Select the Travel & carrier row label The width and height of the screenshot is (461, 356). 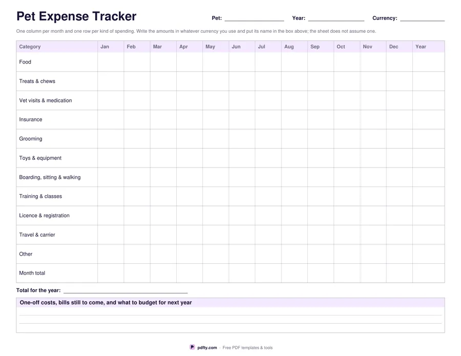pos(37,235)
